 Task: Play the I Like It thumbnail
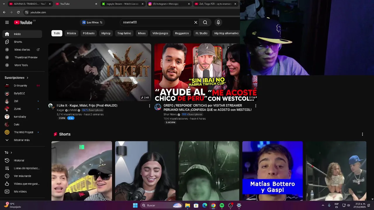click(x=100, y=72)
